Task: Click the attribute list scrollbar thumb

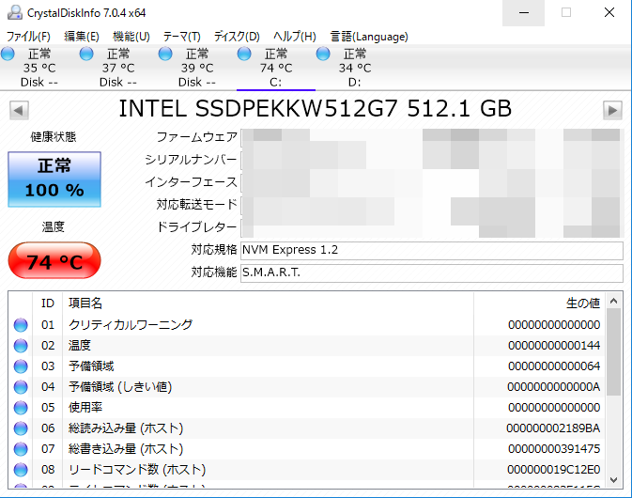Action: click(614, 352)
